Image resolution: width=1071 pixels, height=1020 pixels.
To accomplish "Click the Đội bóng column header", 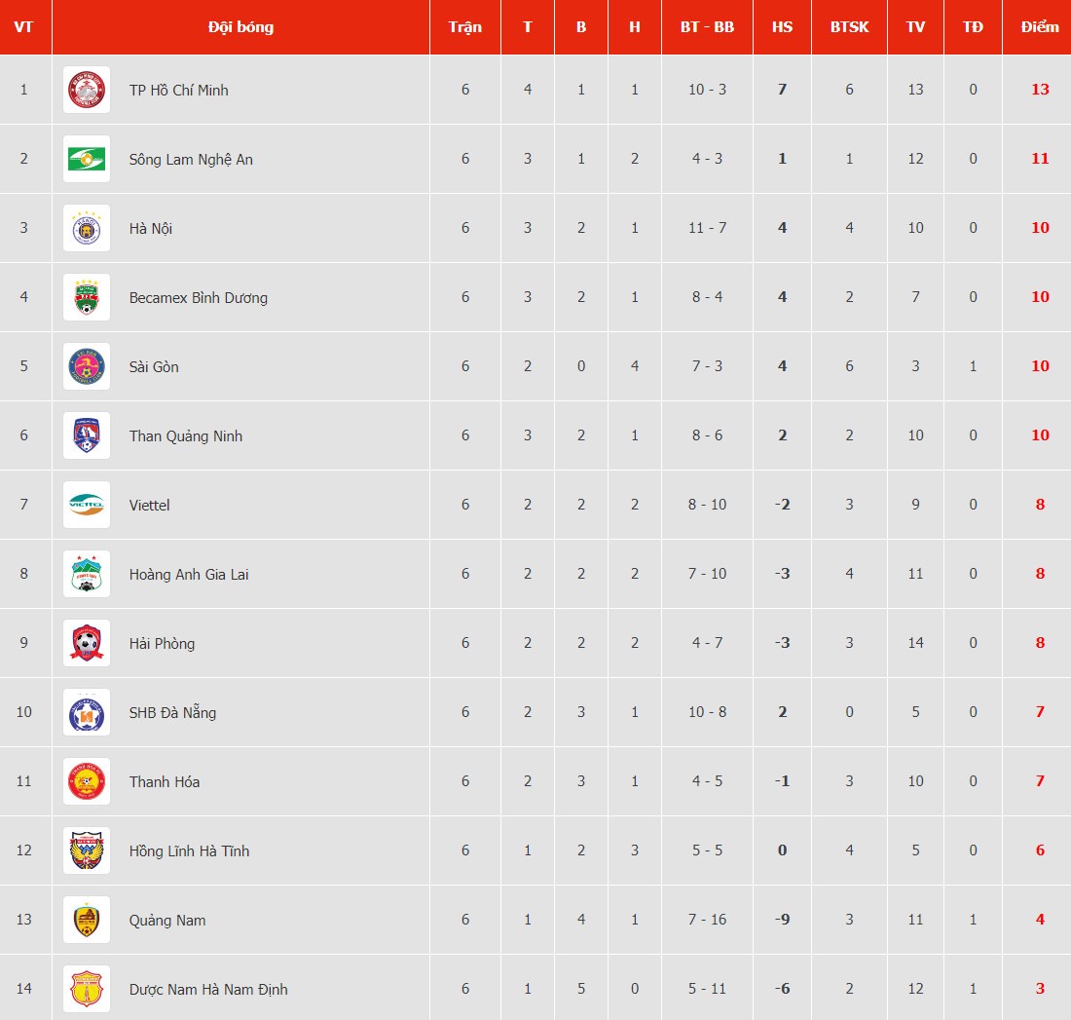I will [241, 26].
